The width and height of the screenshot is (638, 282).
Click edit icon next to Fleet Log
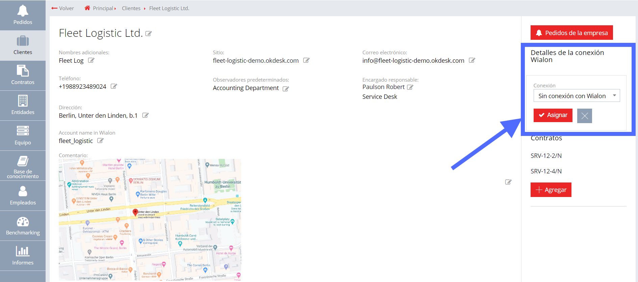tap(91, 60)
